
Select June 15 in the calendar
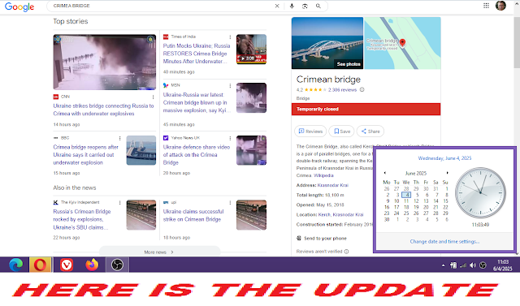(x=446, y=201)
